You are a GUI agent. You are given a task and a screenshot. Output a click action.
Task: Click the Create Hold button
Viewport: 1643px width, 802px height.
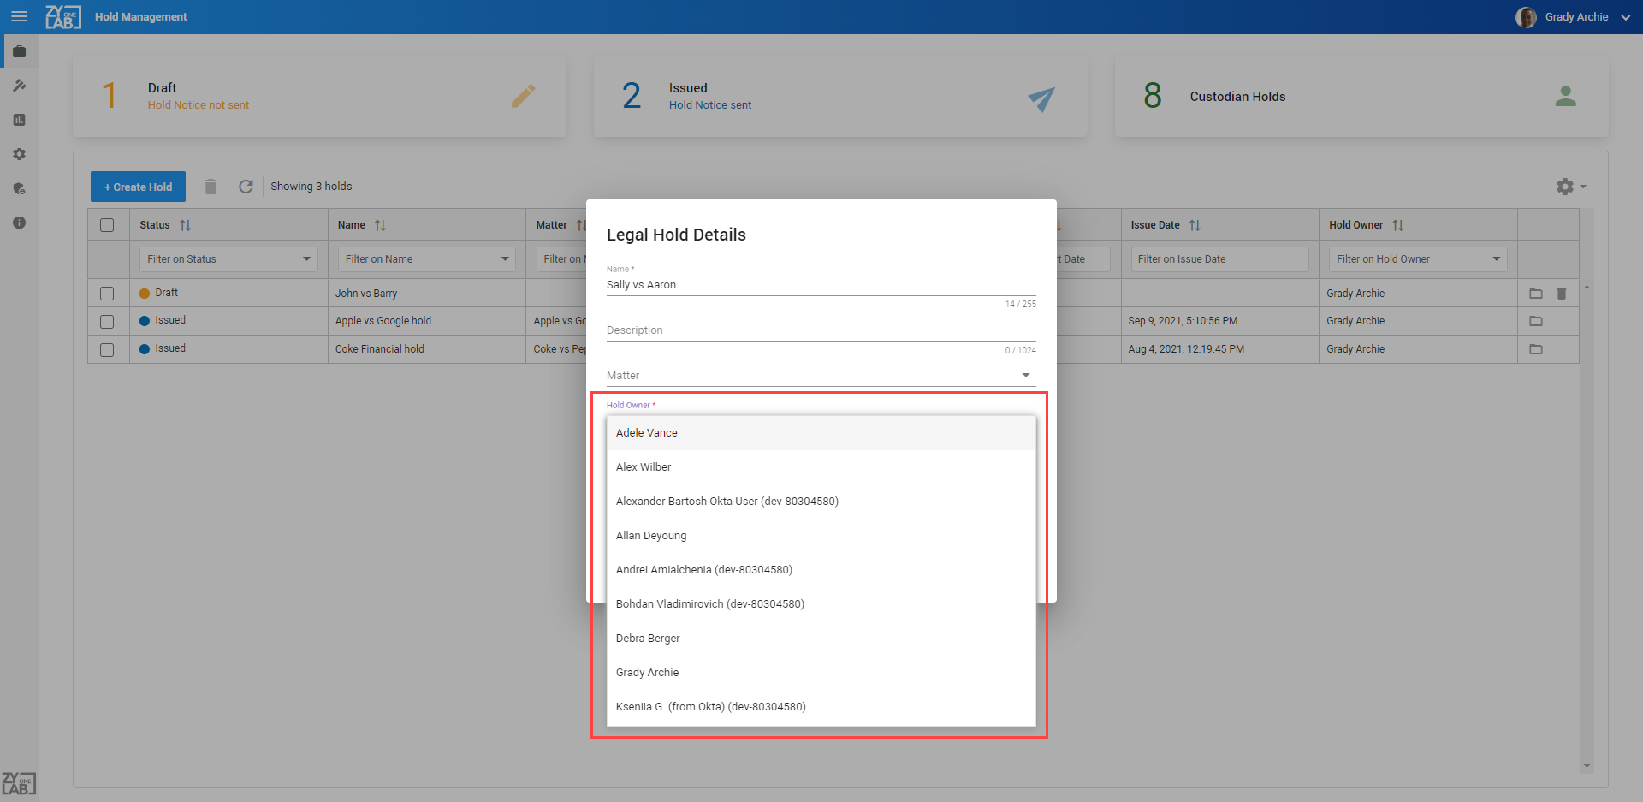138,187
